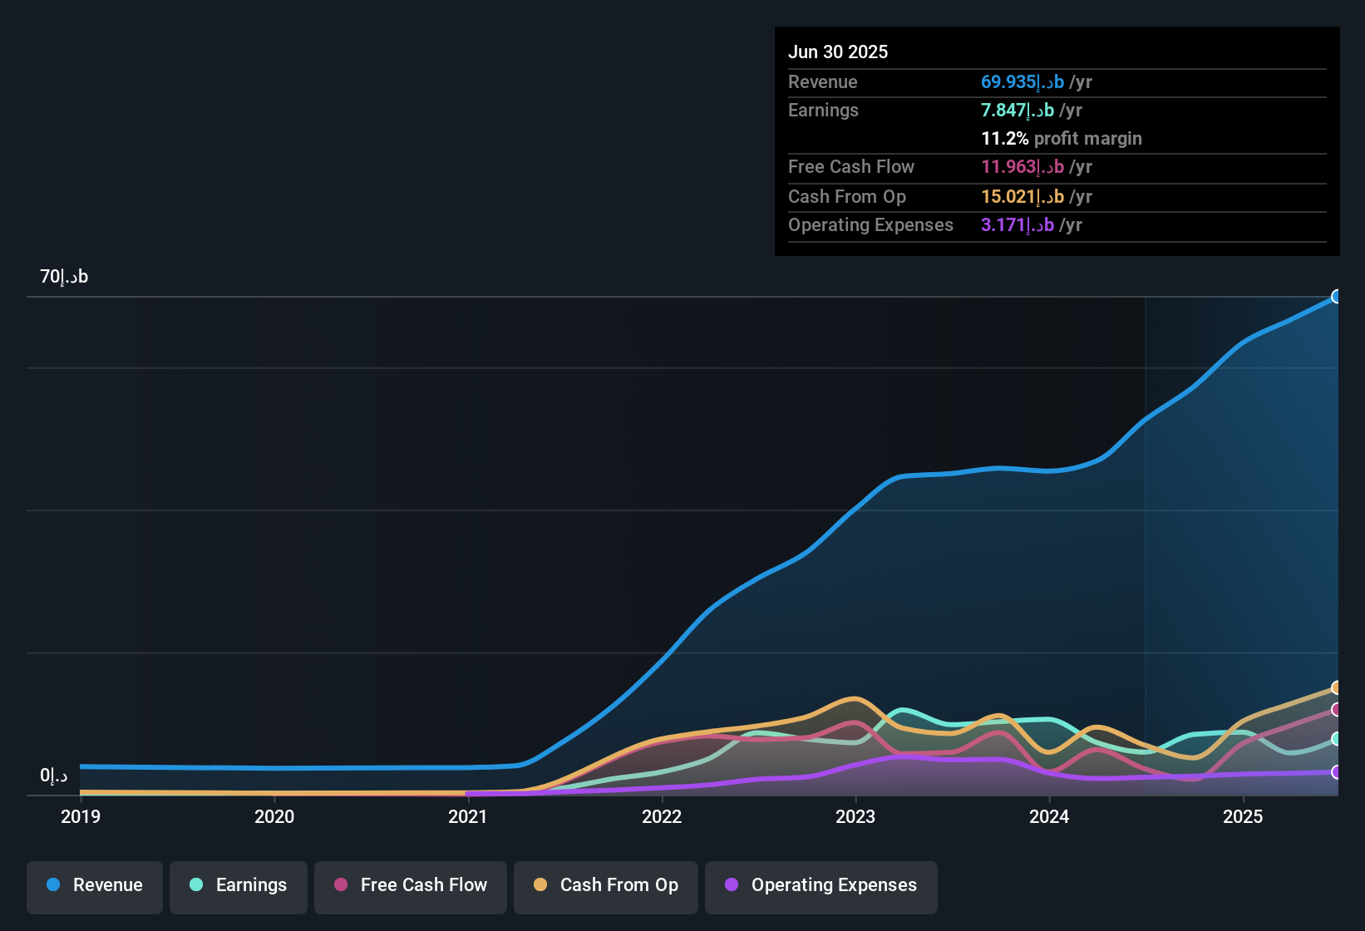Click the 2022 label on the x-axis
The image size is (1365, 931).
point(662,816)
